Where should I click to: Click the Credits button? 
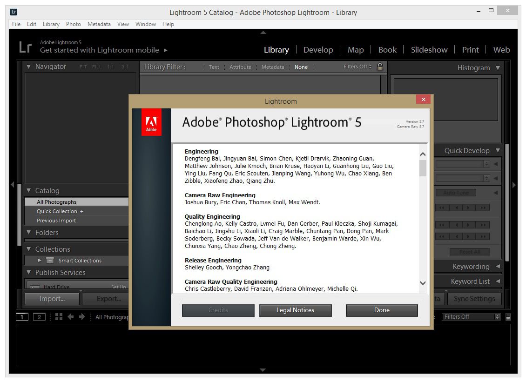click(x=218, y=310)
